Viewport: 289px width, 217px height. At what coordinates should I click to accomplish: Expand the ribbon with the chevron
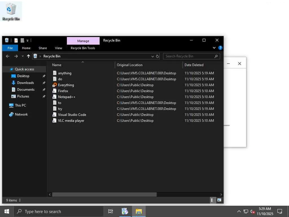214,48
